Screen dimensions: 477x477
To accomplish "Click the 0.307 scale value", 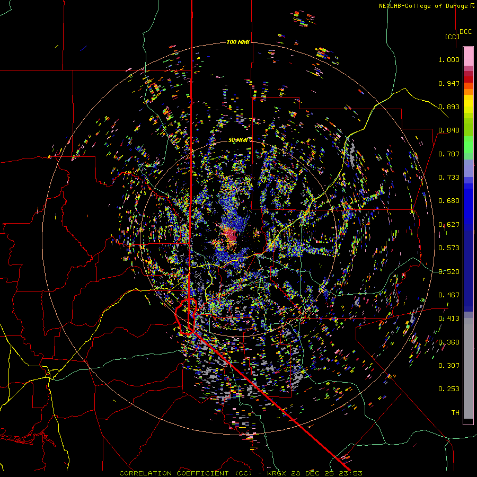I will pos(449,366).
